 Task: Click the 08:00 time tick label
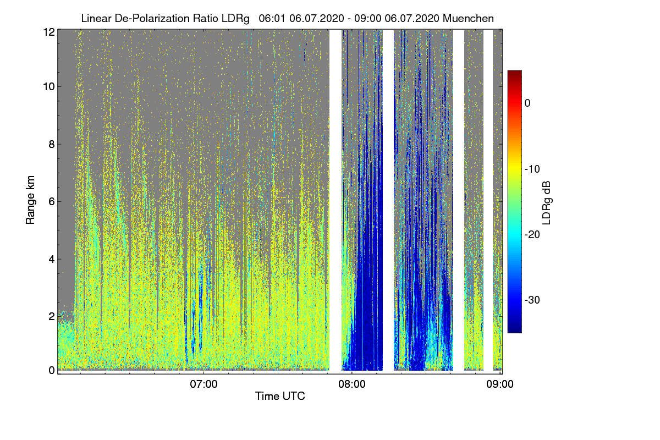(352, 384)
